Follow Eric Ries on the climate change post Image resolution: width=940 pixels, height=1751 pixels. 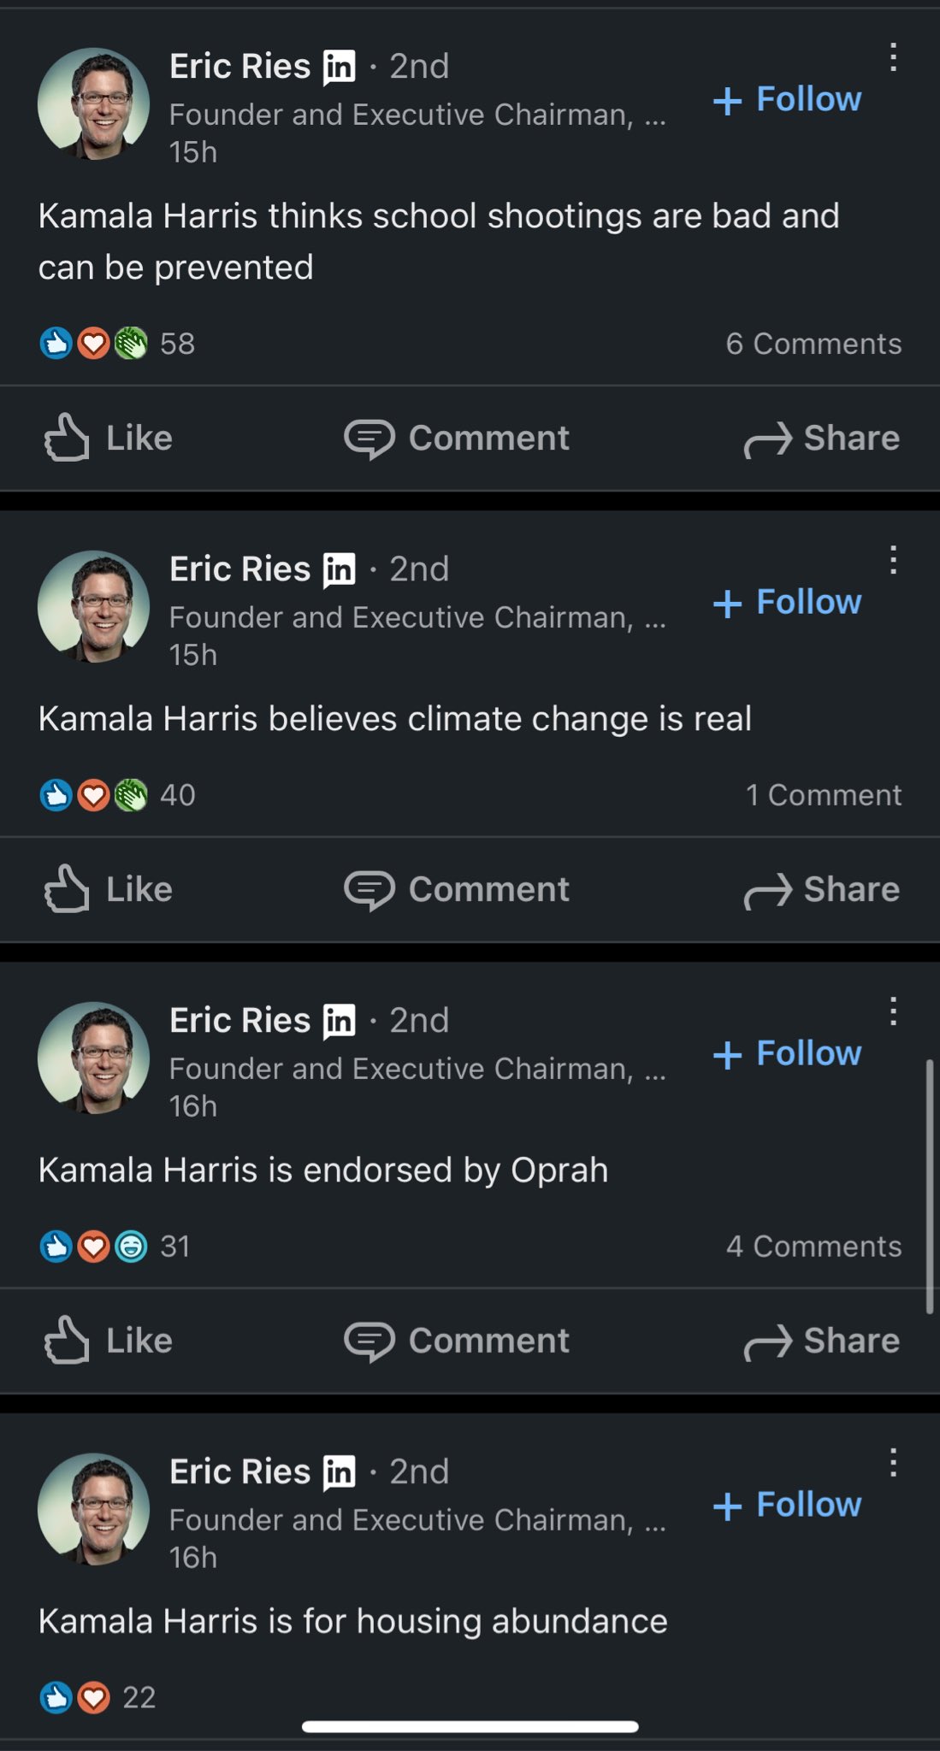pyautogui.click(x=788, y=602)
